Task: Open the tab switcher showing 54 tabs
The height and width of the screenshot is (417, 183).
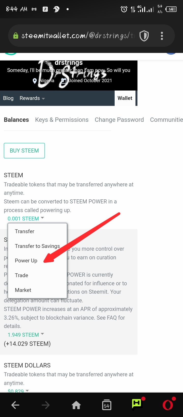Action: [x=106, y=405]
